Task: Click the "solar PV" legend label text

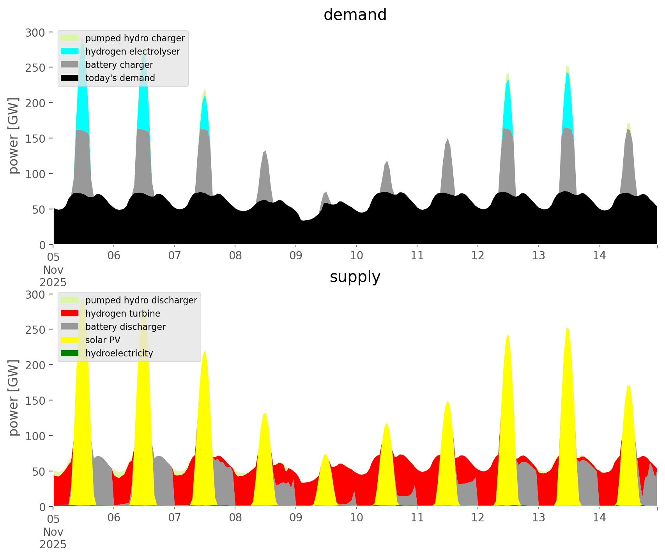Action: [x=103, y=340]
